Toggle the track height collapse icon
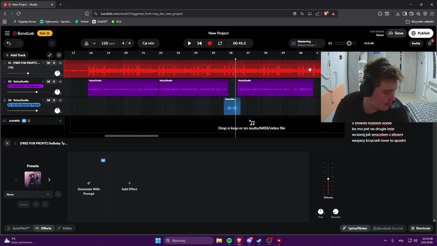Screen dimensions: 437x246 click(59, 55)
